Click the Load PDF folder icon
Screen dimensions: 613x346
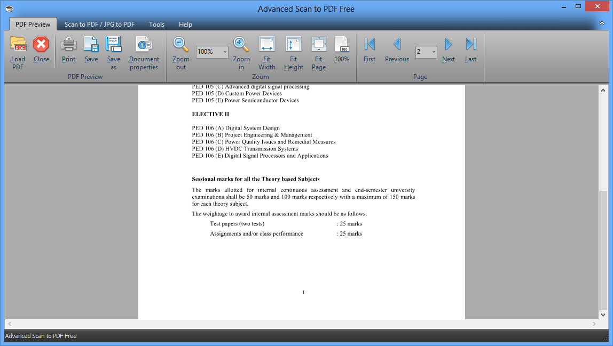click(18, 44)
